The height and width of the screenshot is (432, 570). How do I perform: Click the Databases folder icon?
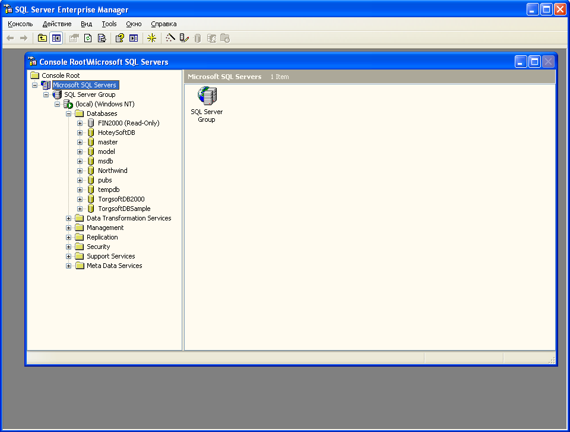tap(79, 113)
